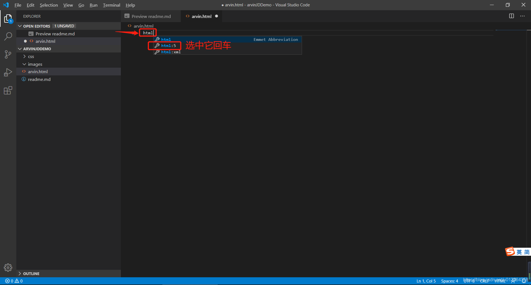Click the 1 UNSAVED badge

tap(64, 26)
